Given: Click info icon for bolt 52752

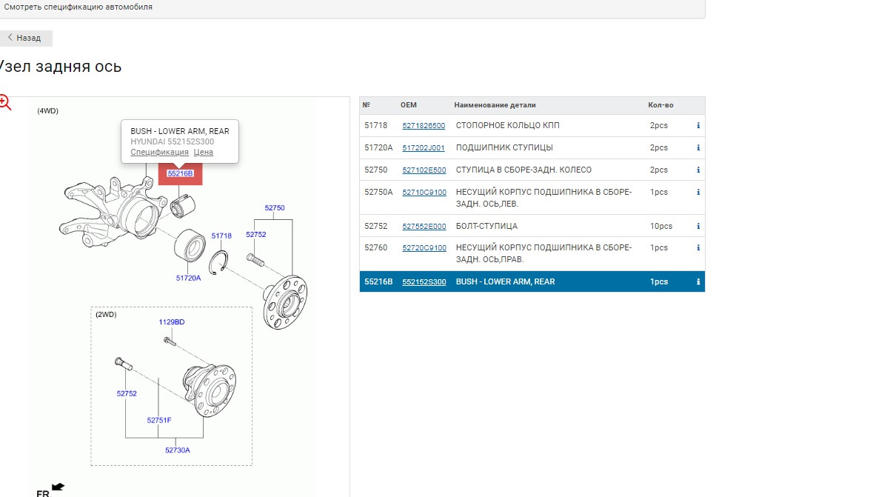Looking at the screenshot, I should coord(698,226).
